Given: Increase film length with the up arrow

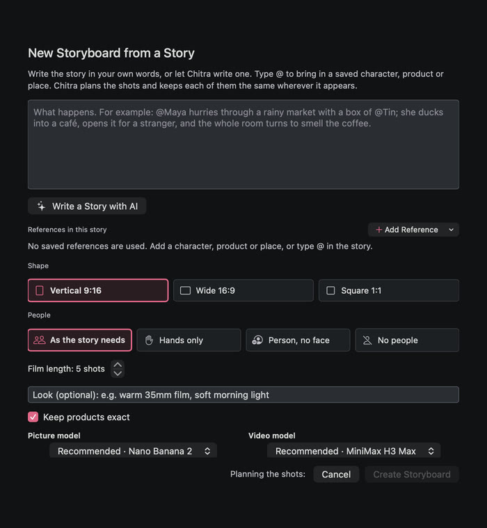Looking at the screenshot, I should 118,365.
